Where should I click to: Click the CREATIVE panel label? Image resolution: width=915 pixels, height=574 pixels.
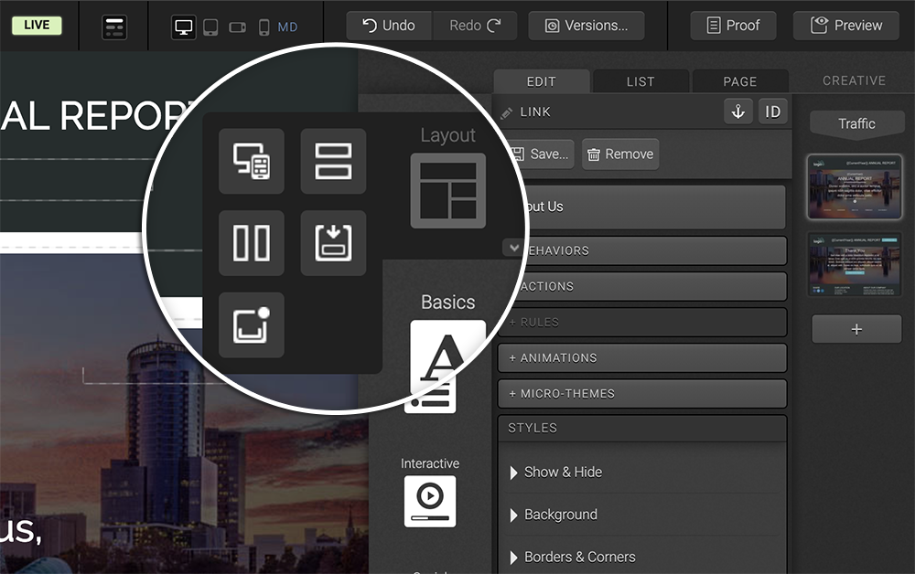point(855,80)
